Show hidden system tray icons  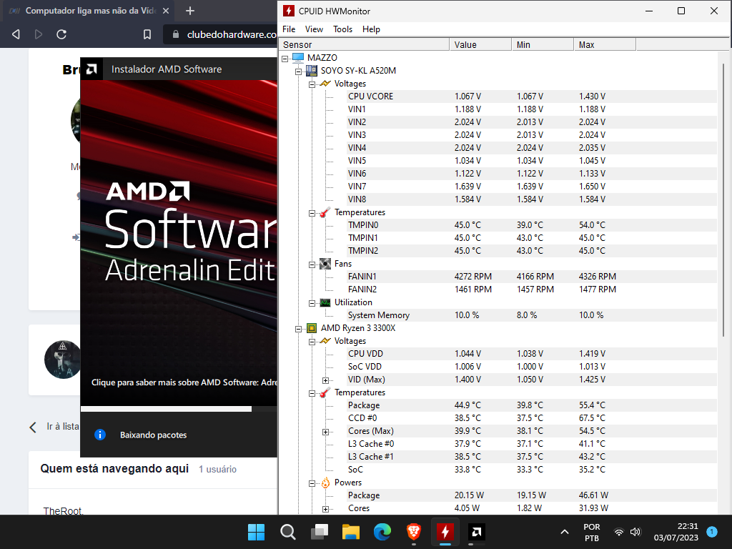click(x=565, y=532)
